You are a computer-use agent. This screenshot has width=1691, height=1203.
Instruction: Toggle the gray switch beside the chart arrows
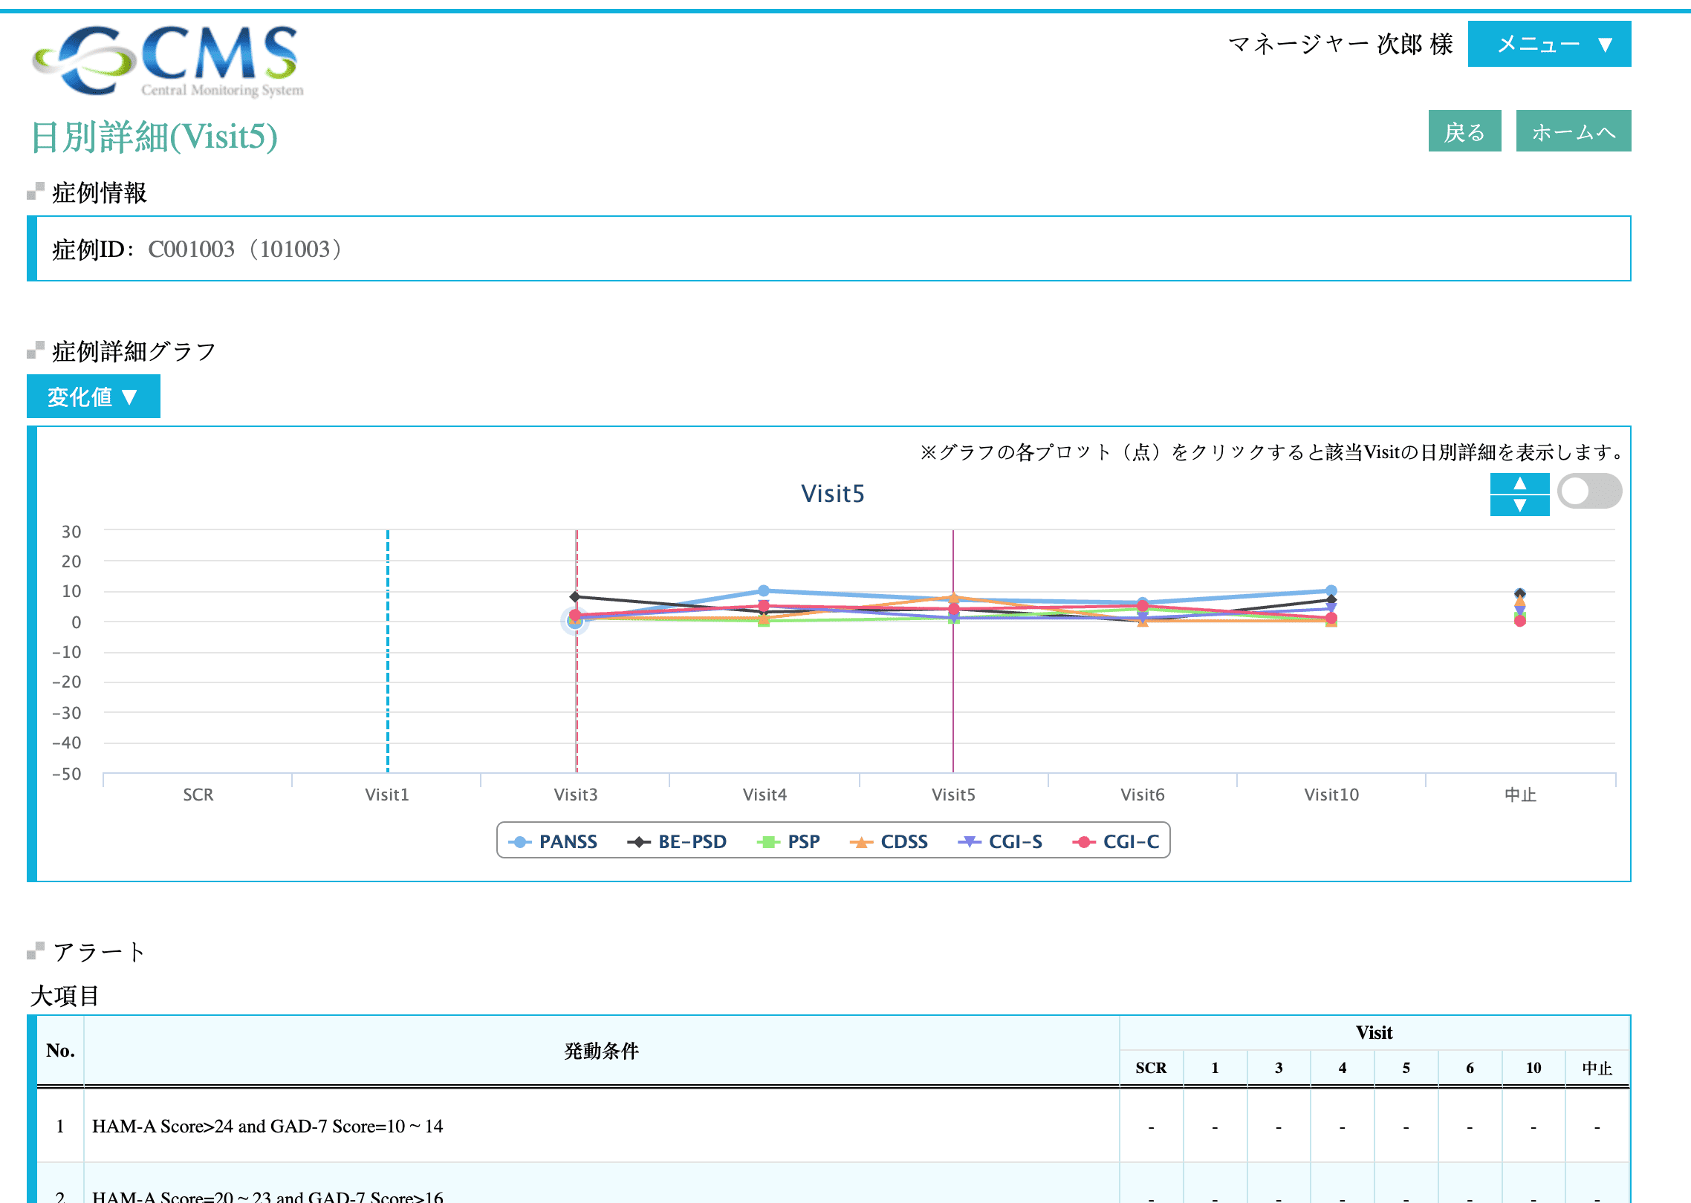click(x=1588, y=492)
